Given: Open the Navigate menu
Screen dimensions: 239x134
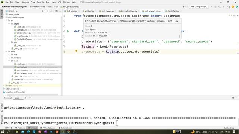Looking at the screenshot, I should coord(25,2).
